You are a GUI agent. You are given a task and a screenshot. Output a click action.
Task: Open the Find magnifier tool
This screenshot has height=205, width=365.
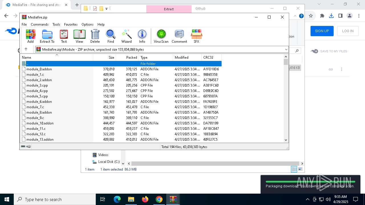point(111,36)
